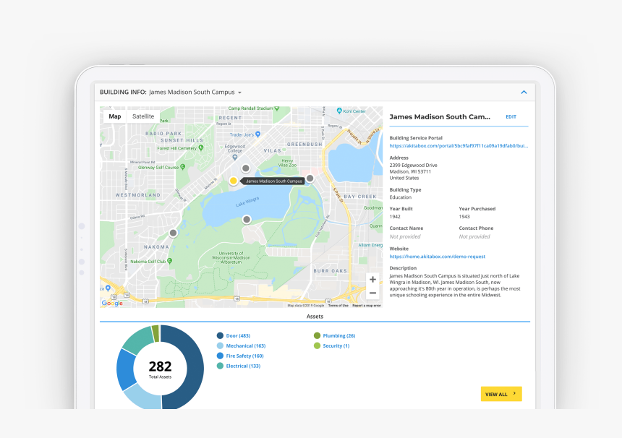Select the yellow James Madison South Campus map marker

(x=233, y=181)
